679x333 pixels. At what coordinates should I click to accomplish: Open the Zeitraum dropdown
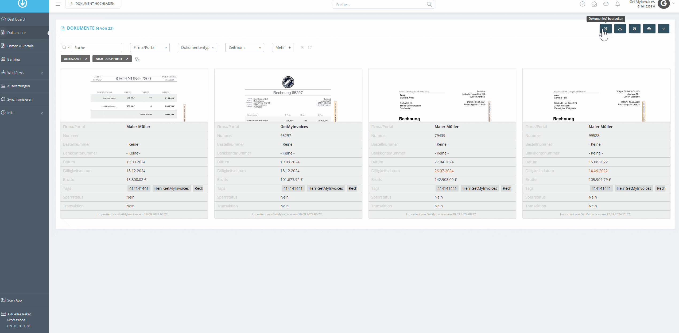click(x=245, y=47)
